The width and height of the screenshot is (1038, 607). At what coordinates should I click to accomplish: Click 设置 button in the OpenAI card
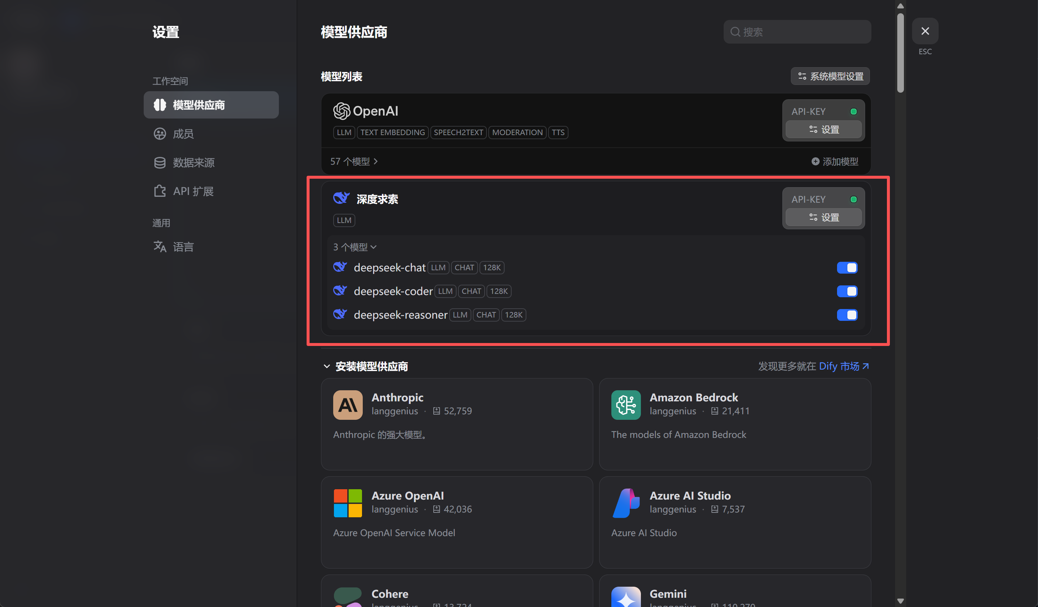(x=823, y=129)
